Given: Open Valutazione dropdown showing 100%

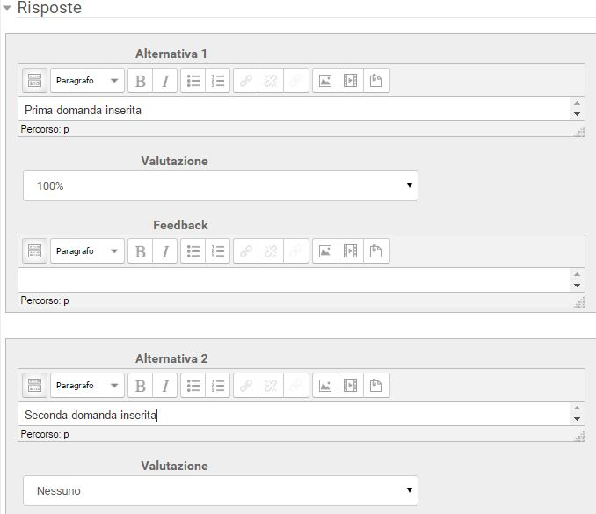Looking at the screenshot, I should point(221,185).
